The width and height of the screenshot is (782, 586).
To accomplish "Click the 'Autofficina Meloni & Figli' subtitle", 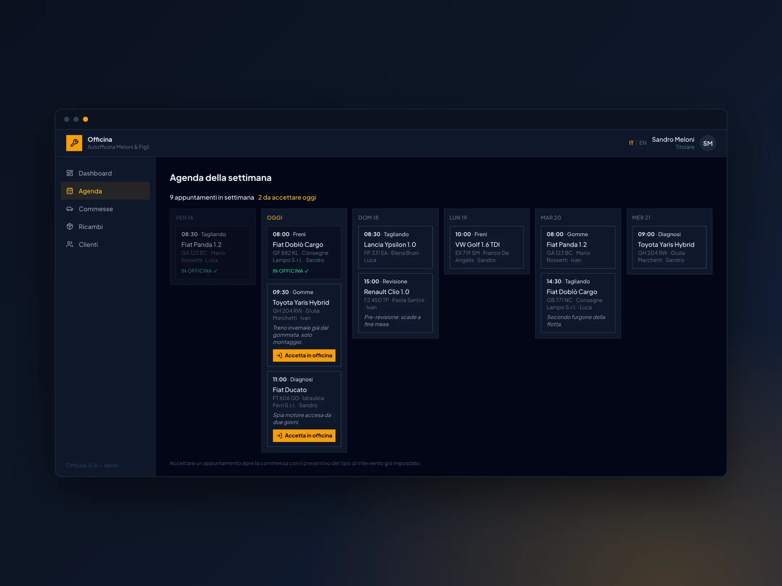I will 118,147.
